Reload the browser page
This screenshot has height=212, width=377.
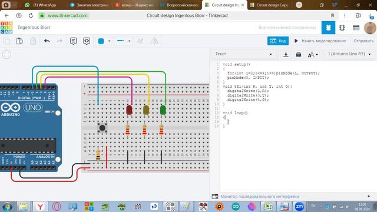click(x=31, y=16)
